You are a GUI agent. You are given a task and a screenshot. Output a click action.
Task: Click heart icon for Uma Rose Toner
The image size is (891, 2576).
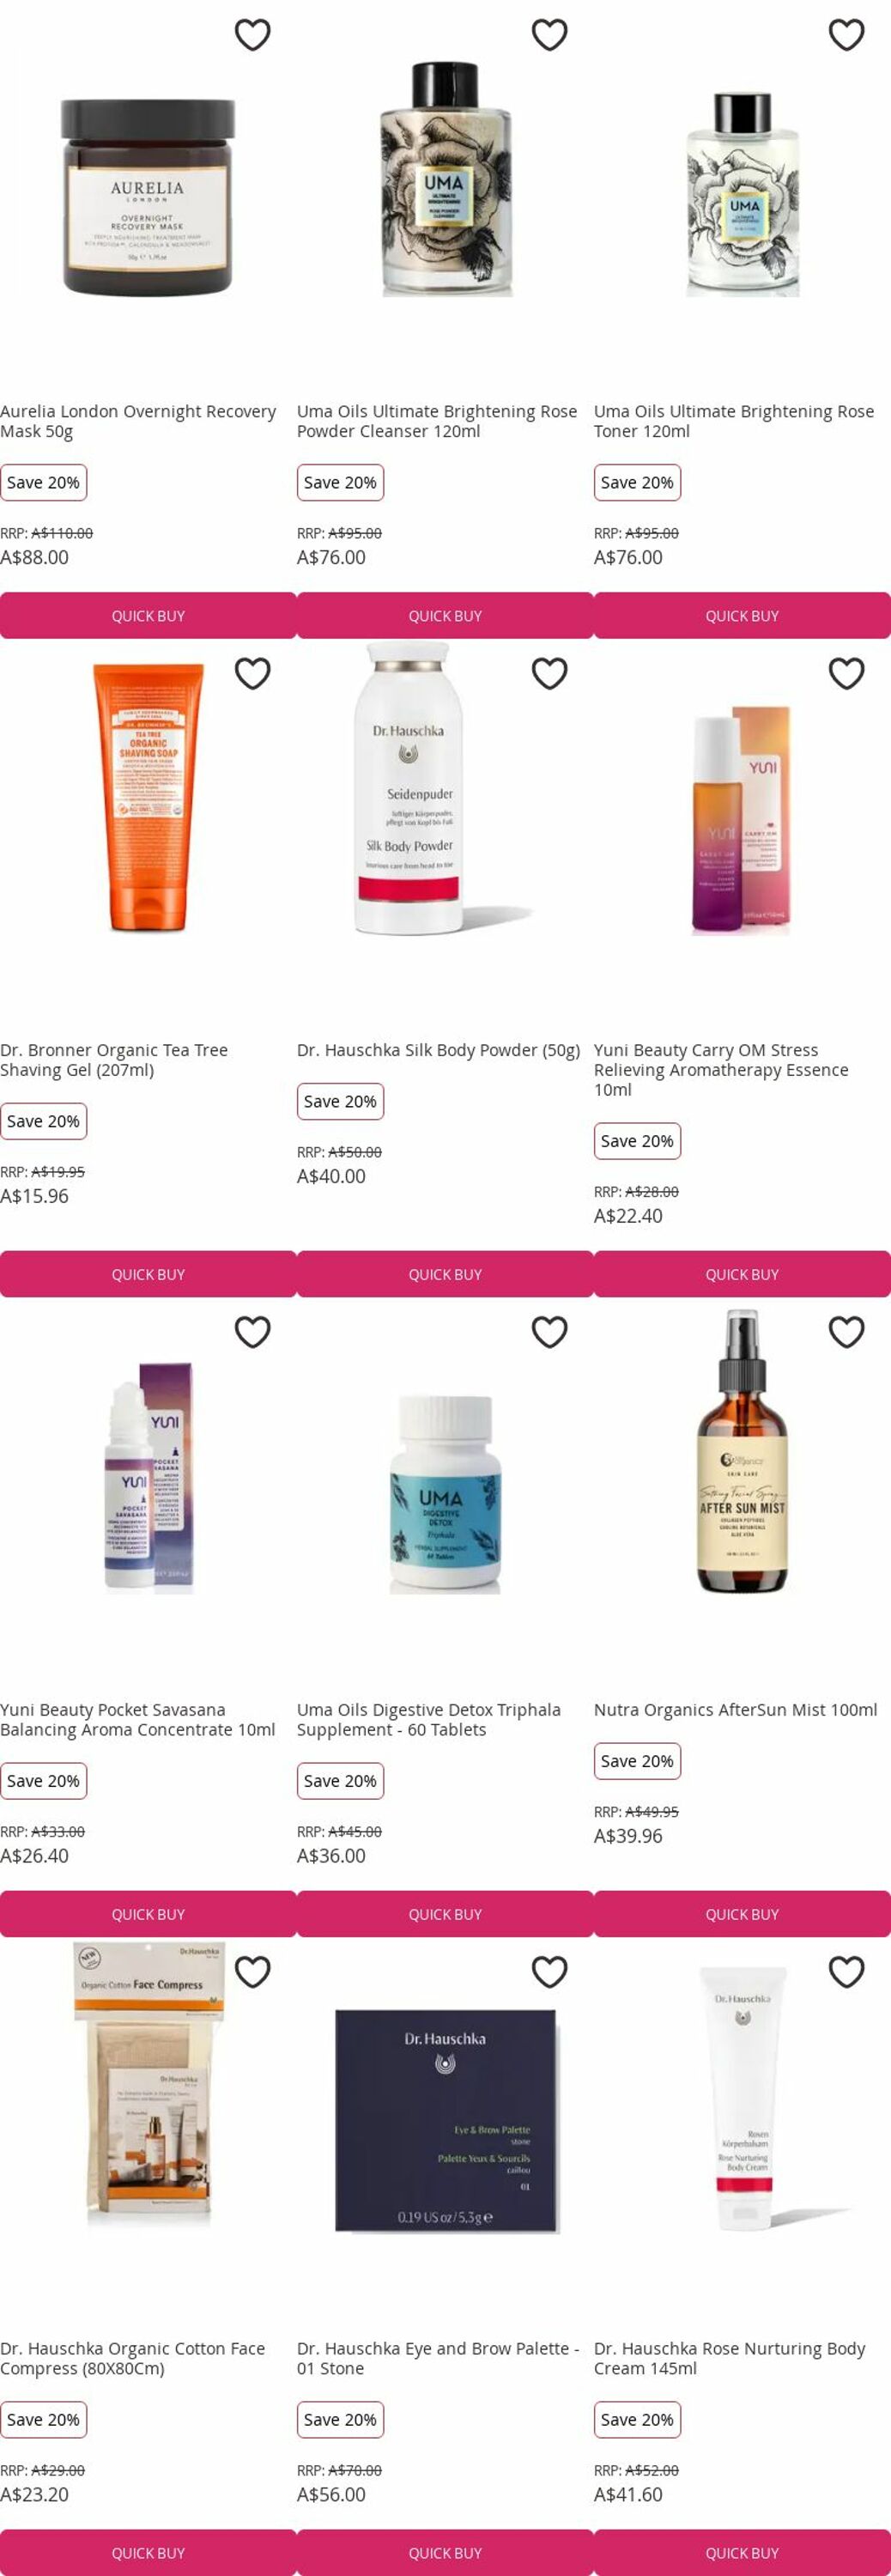[x=846, y=35]
